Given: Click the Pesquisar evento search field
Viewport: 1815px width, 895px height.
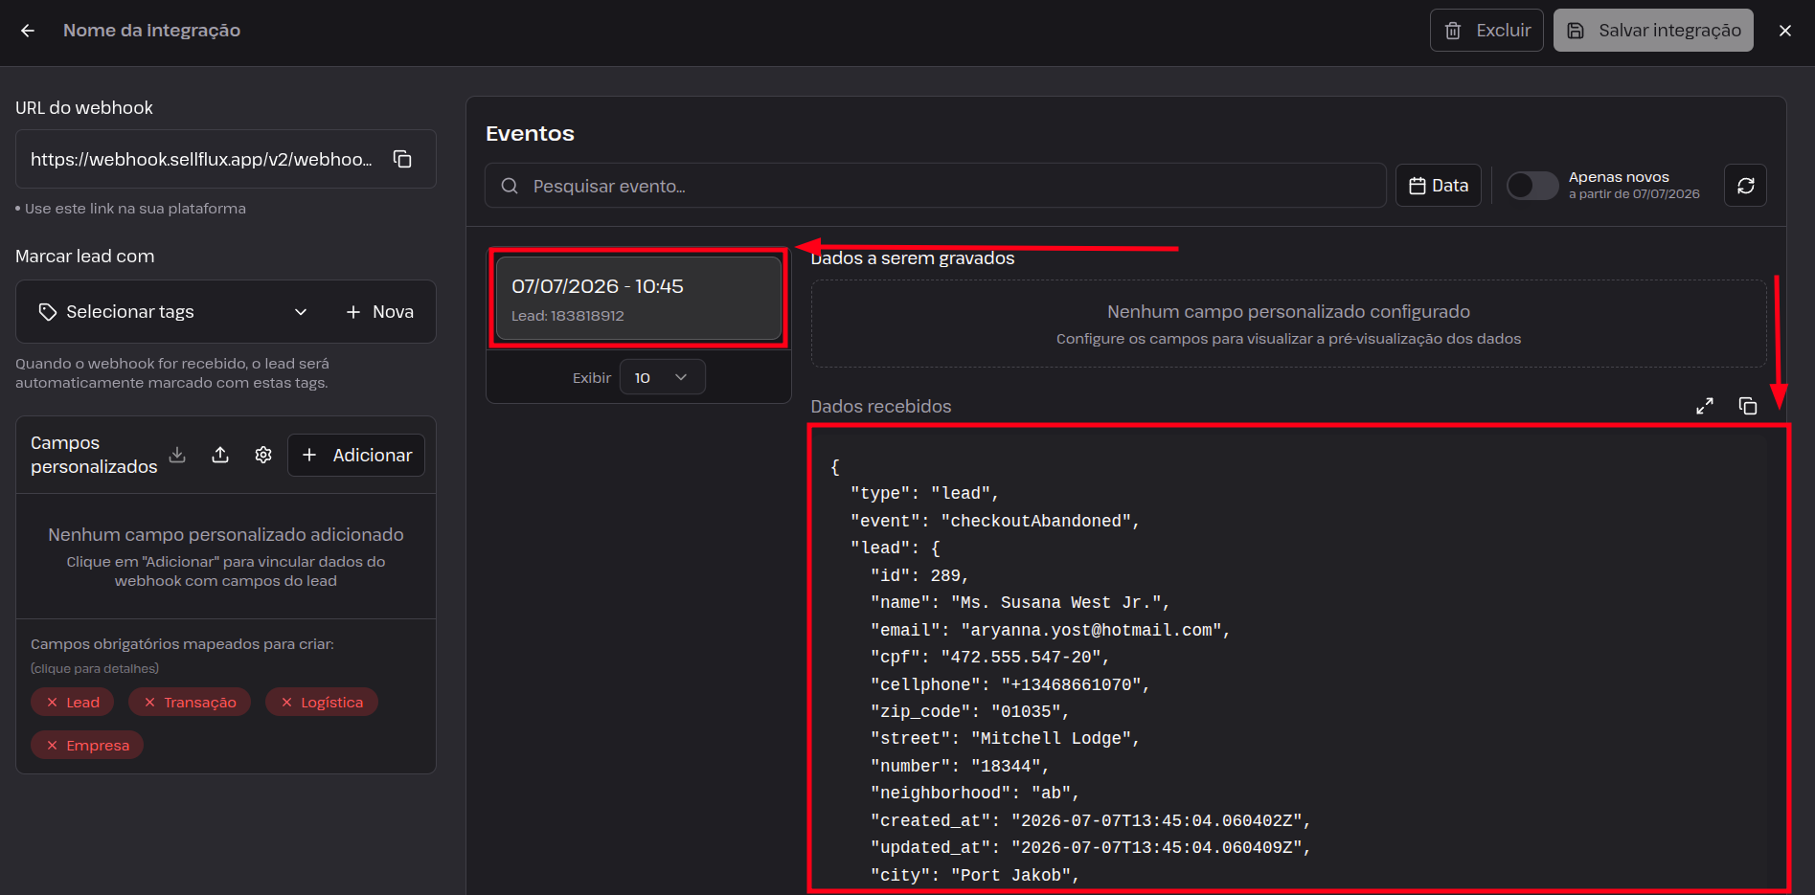Looking at the screenshot, I should [936, 186].
